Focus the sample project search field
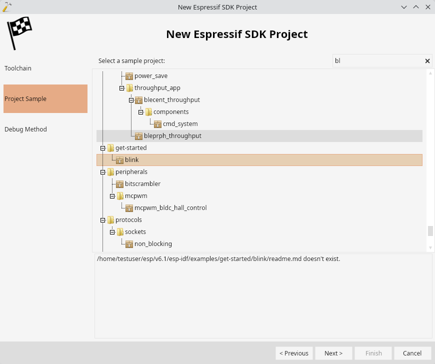This screenshot has width=435, height=364. [378, 61]
